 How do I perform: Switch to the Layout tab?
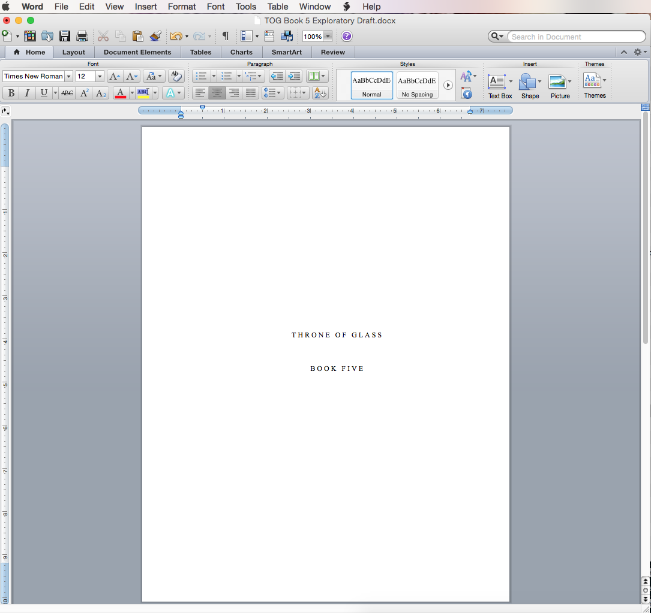(x=73, y=52)
